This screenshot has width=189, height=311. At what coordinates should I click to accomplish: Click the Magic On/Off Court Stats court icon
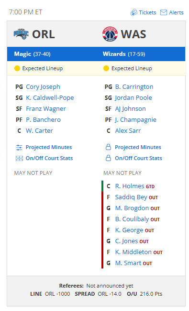point(19,158)
